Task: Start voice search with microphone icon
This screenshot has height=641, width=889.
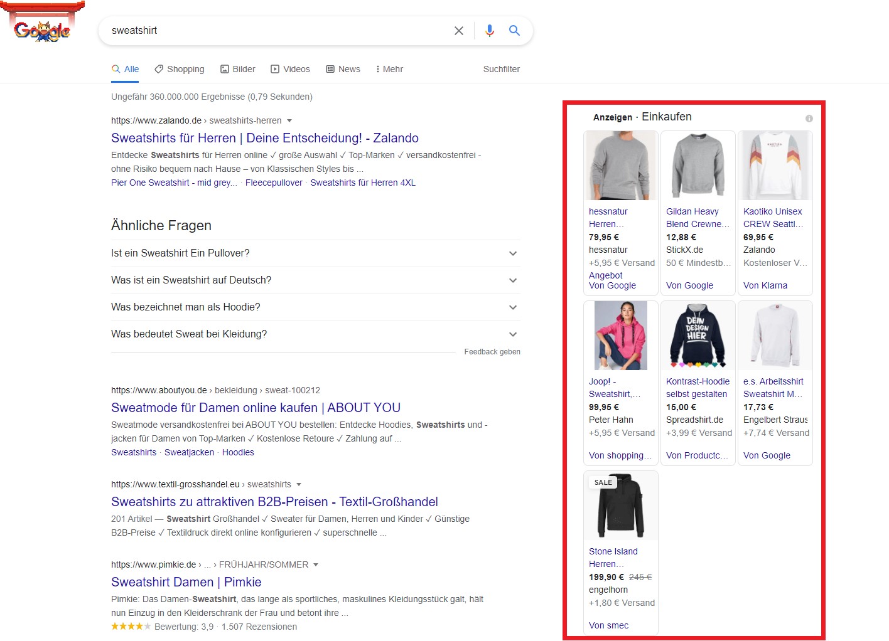Action: pos(490,31)
